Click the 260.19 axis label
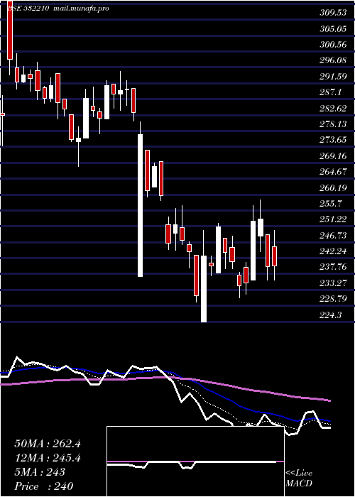Screen dimensions: 355x497 (x=333, y=188)
